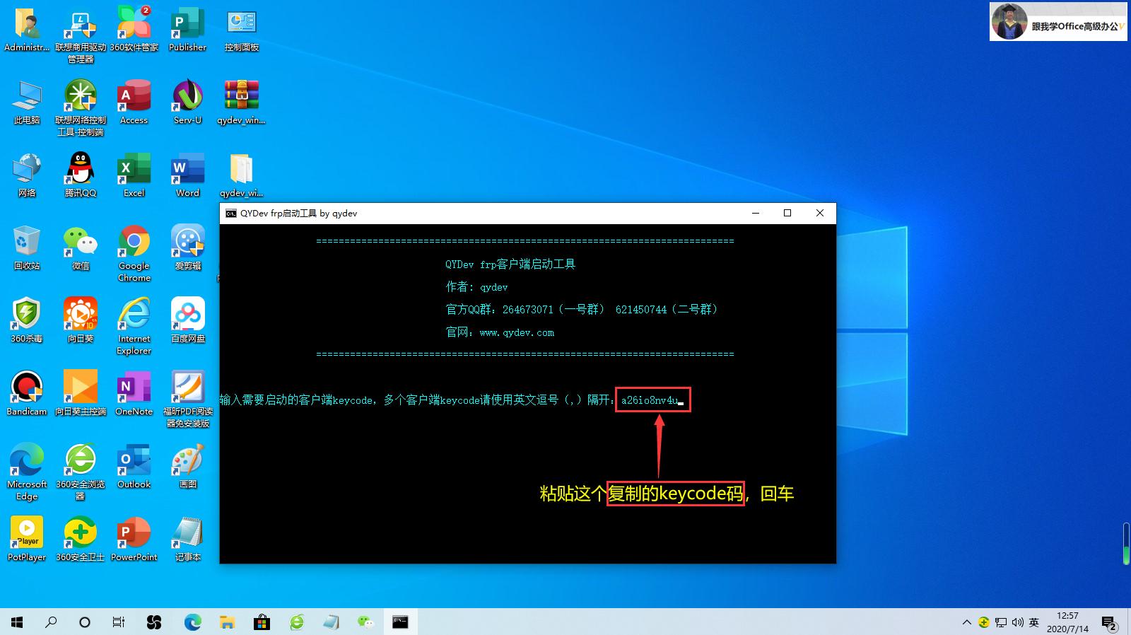Open the Paint (画图) desktop icon

(x=187, y=467)
